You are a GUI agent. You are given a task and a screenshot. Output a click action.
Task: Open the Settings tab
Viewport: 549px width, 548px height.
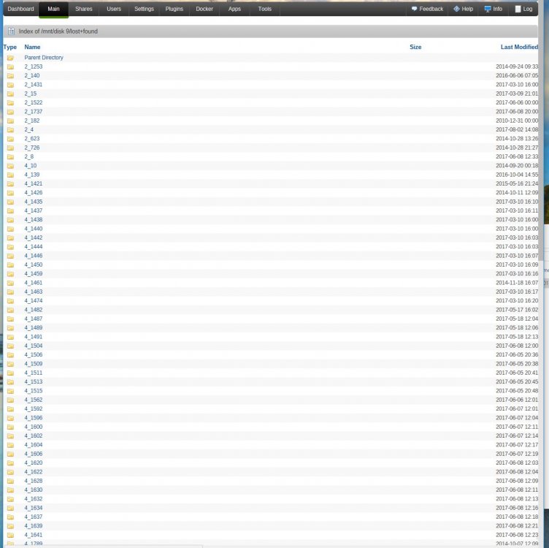(144, 9)
